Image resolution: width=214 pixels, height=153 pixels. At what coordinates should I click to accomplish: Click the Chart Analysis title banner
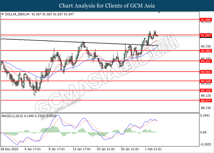[x=107, y=6]
